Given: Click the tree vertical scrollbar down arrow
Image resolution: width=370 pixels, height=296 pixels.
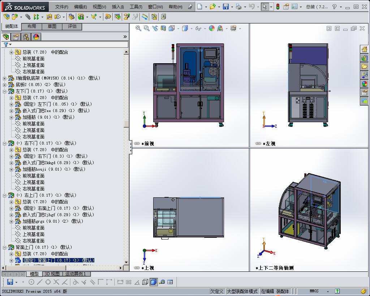Looking at the screenshot, I should coord(126,262).
